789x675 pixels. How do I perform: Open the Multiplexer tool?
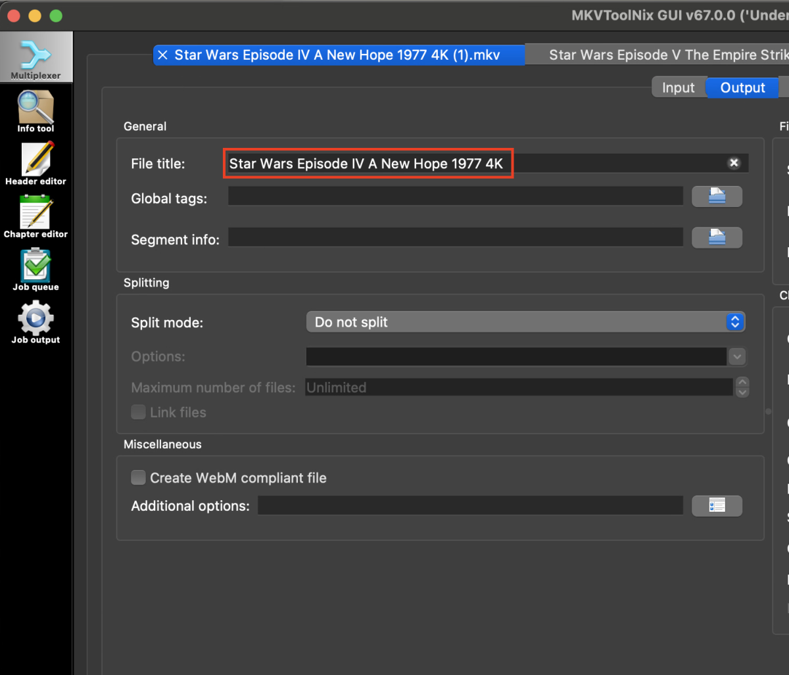(x=36, y=58)
